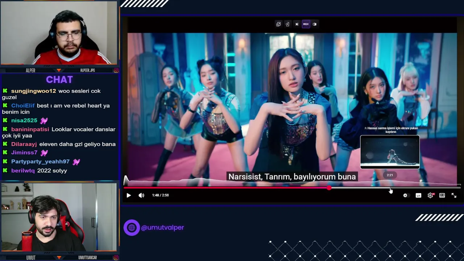Click the skip-to-next icon above the video
The width and height of the screenshot is (464, 261).
pos(297,24)
